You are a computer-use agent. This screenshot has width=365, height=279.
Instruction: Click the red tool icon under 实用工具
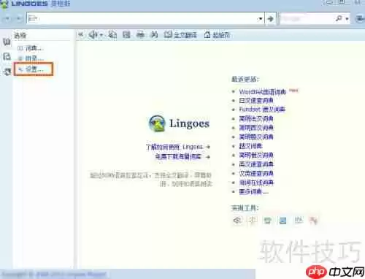click(x=313, y=221)
